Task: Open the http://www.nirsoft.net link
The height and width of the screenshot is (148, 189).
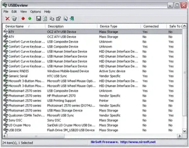Action: 138,142
